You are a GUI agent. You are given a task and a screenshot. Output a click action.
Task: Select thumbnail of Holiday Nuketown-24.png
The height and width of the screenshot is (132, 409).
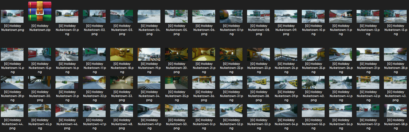pyautogui.click(x=286, y=54)
